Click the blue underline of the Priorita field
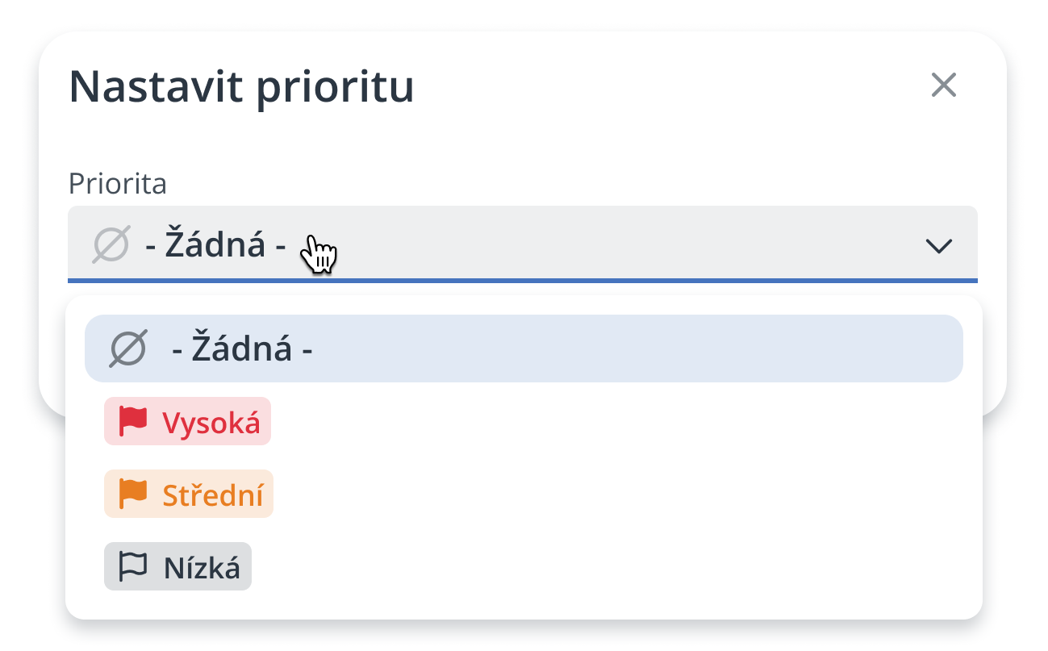This screenshot has height=651, width=1048. click(x=523, y=280)
